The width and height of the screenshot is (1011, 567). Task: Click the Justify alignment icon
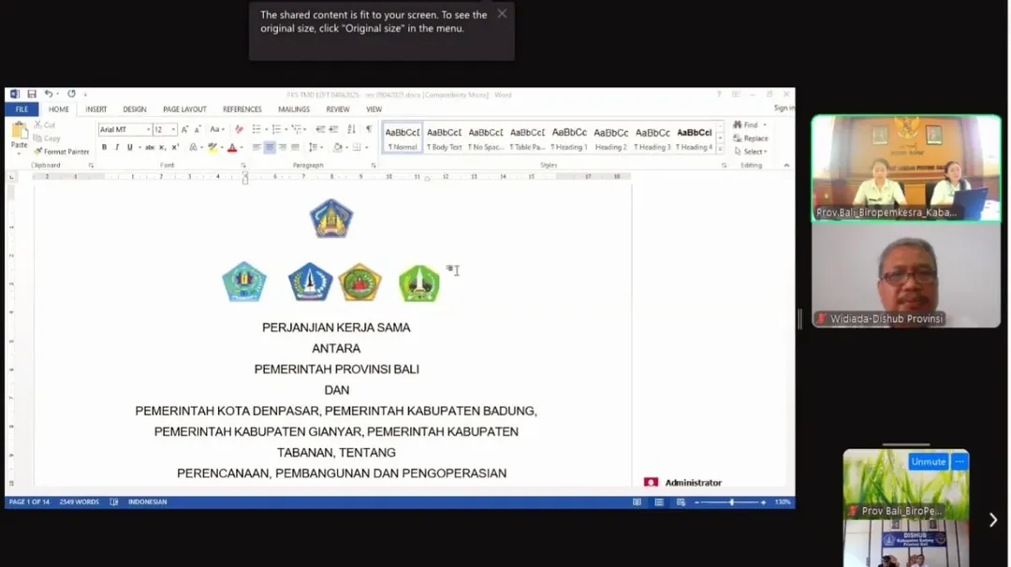click(295, 148)
